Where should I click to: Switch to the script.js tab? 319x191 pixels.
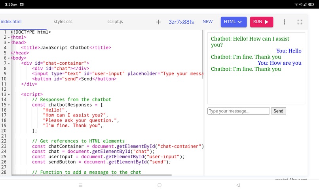[x=115, y=21]
